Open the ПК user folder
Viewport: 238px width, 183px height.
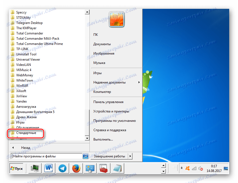point(96,35)
